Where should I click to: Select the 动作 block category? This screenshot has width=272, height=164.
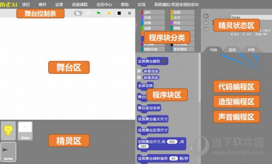pos(153,12)
